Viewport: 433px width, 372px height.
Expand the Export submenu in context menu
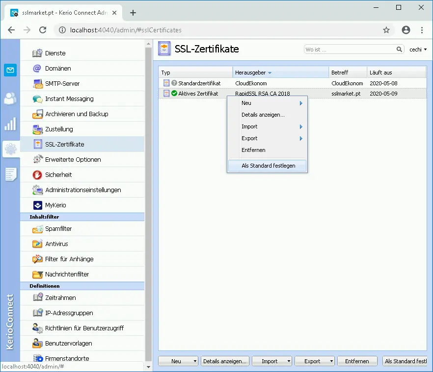point(268,138)
